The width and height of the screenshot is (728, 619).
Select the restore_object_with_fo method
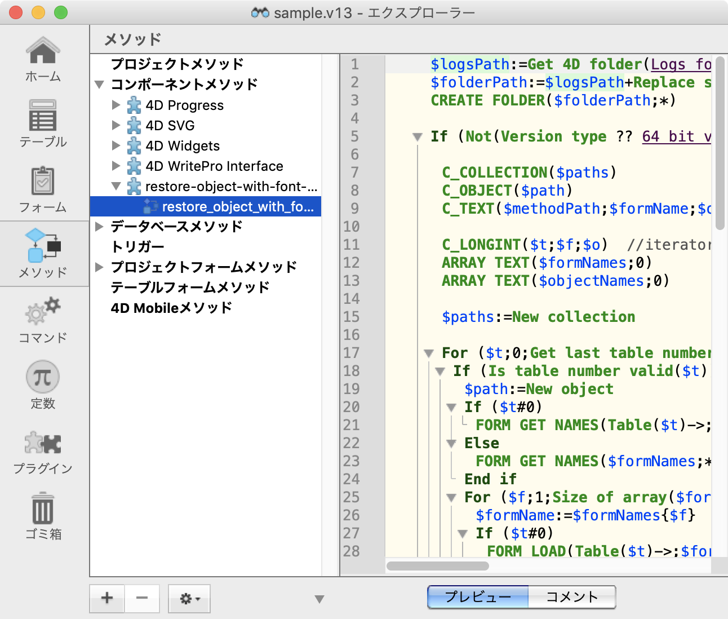point(237,206)
